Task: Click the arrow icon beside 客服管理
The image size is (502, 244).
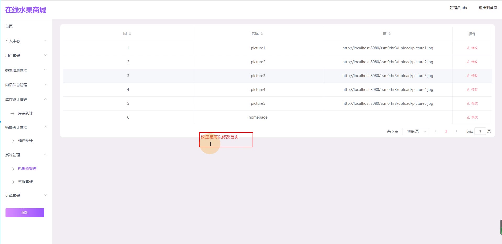Action: (x=12, y=182)
